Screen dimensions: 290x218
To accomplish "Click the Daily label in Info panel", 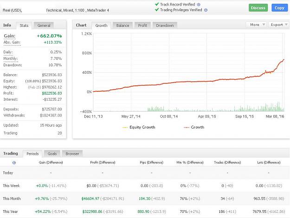I will [x=8, y=52].
